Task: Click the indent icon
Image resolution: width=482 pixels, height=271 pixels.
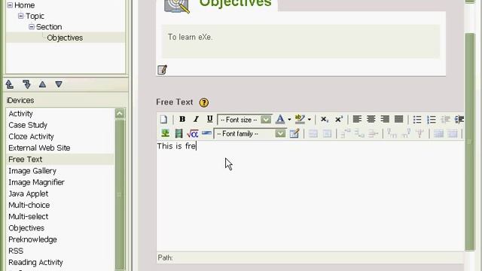Action: [x=459, y=119]
